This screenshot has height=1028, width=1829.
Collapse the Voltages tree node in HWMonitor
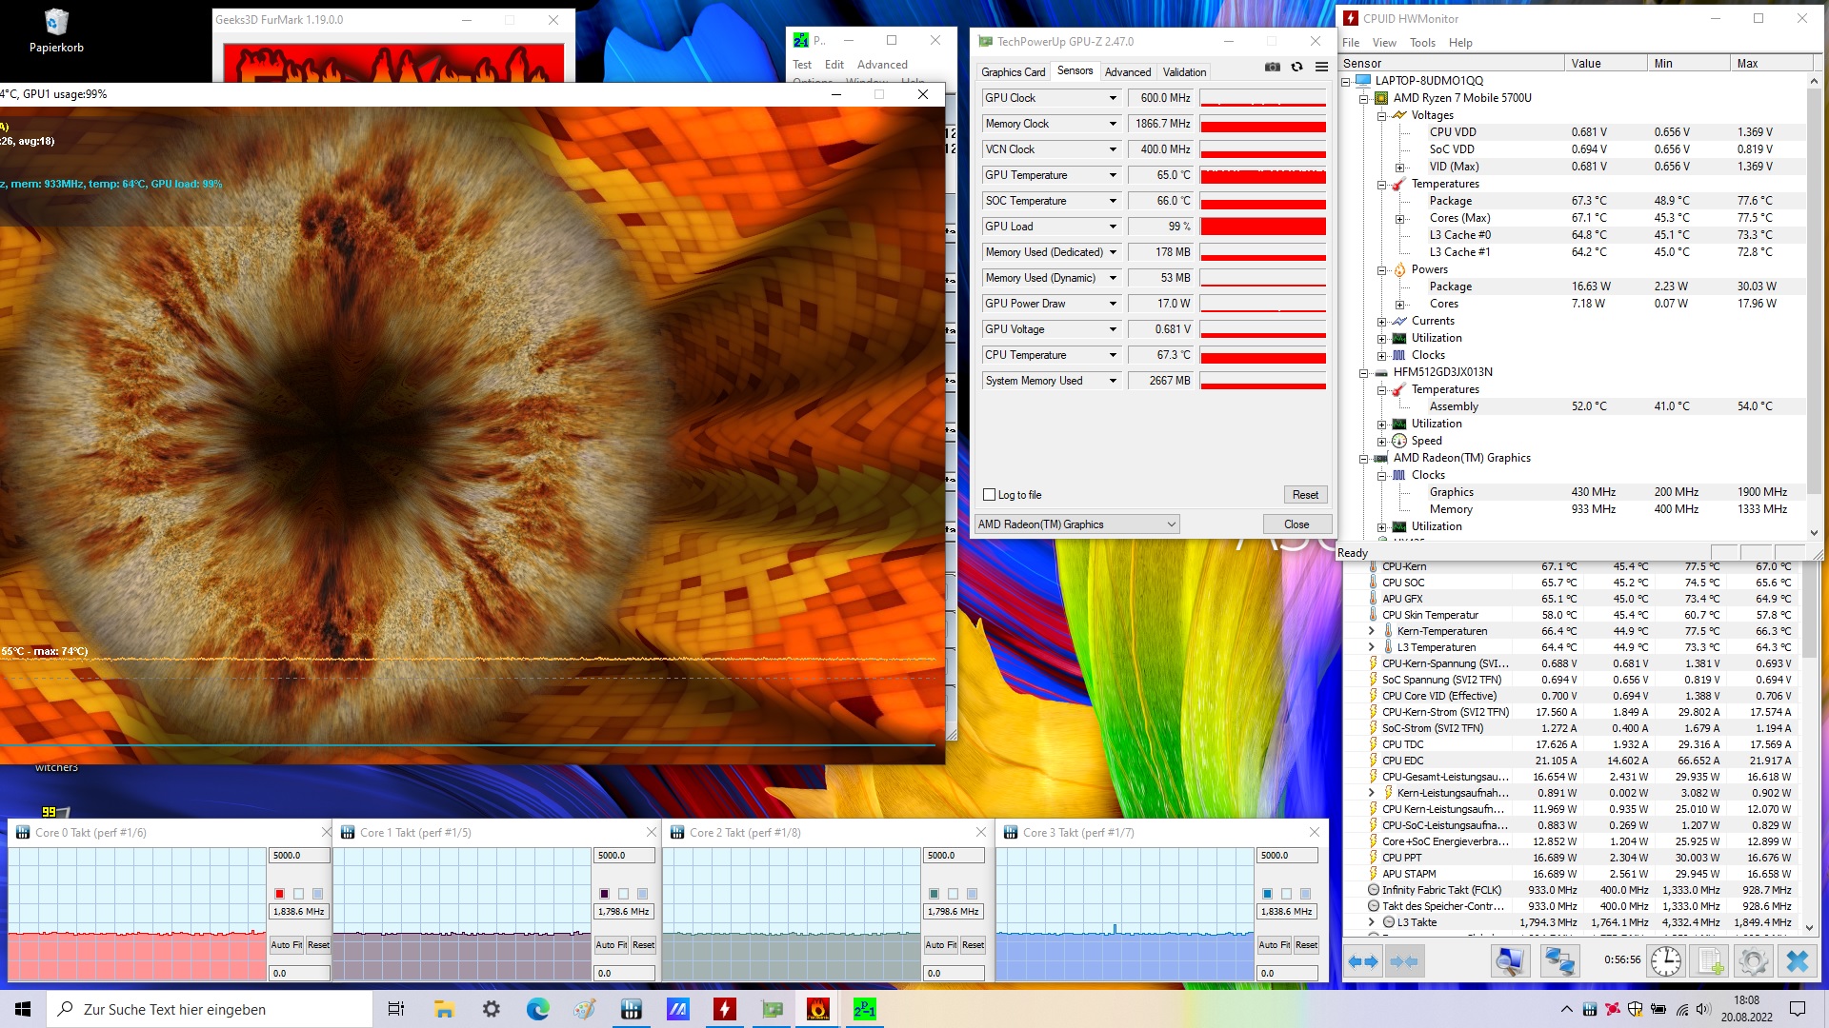(1381, 115)
